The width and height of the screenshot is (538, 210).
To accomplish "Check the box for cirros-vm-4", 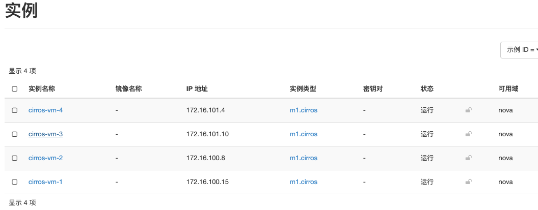I will (x=15, y=110).
